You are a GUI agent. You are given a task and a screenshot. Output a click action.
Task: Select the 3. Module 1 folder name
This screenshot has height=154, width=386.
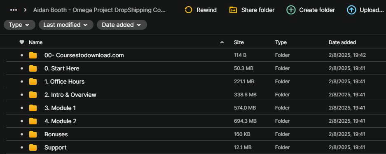[x=60, y=108]
